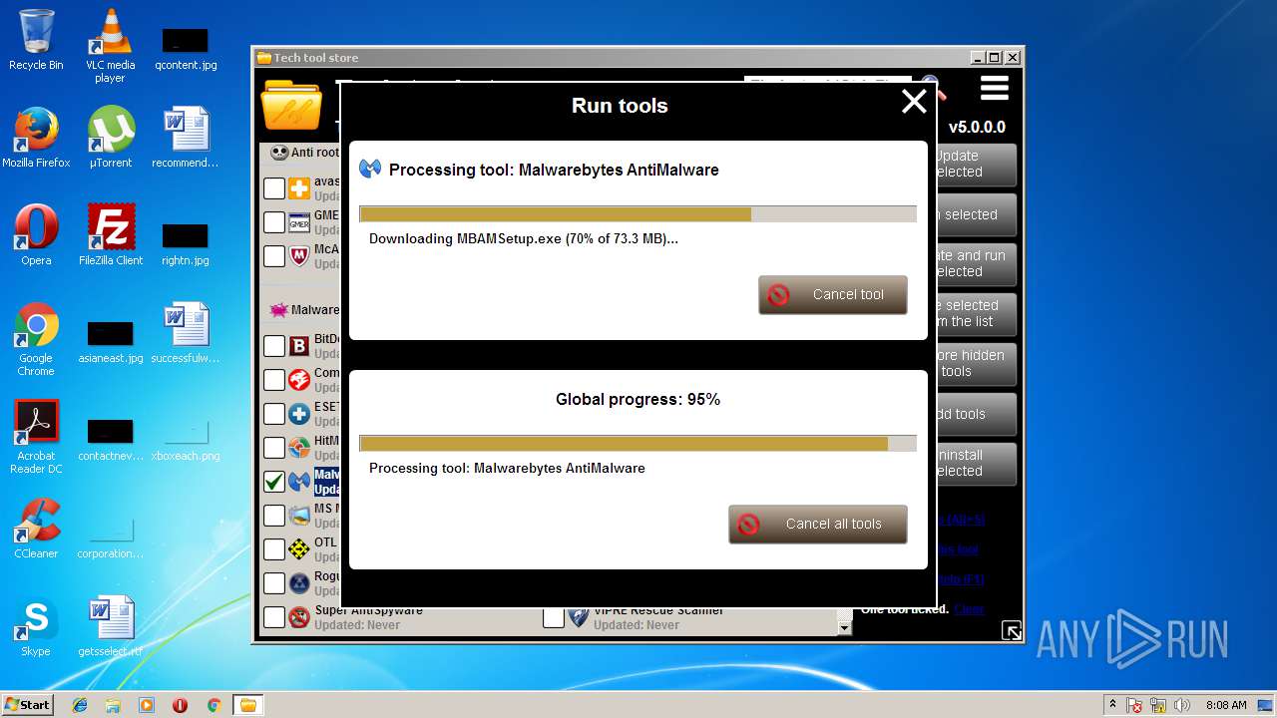This screenshot has width=1277, height=718.
Task: Select the Tech tool store taskbar button
Action: coord(248,705)
